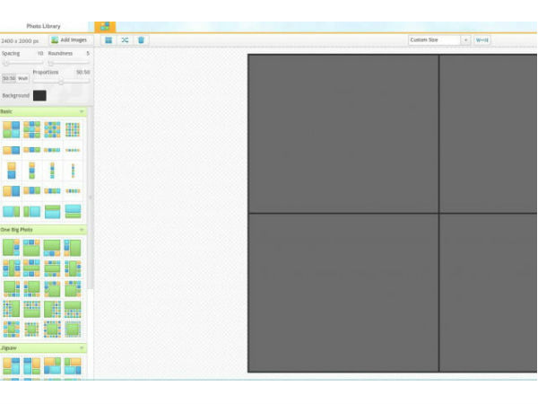The image size is (538, 404).
Task: Adjust the Proportions slider
Action: 61,82
